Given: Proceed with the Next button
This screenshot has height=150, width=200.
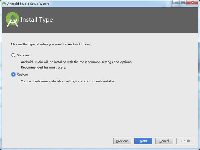Looking at the screenshot, I should [x=143, y=141].
